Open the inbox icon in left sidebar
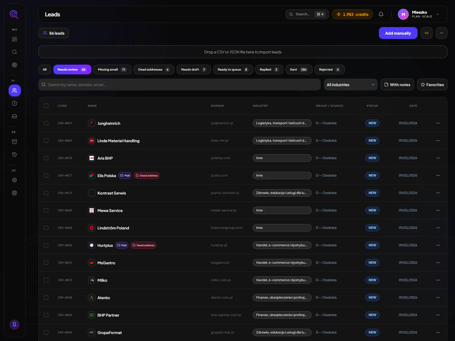The height and width of the screenshot is (341, 455). pos(14,116)
